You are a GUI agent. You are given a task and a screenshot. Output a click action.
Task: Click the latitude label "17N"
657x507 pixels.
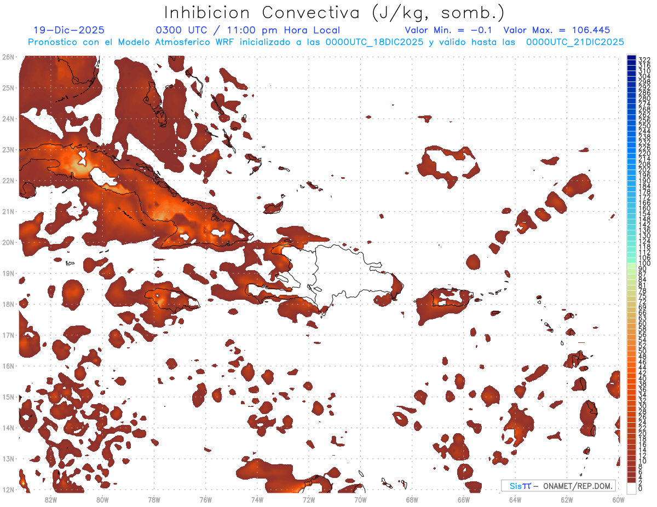[x=8, y=335]
